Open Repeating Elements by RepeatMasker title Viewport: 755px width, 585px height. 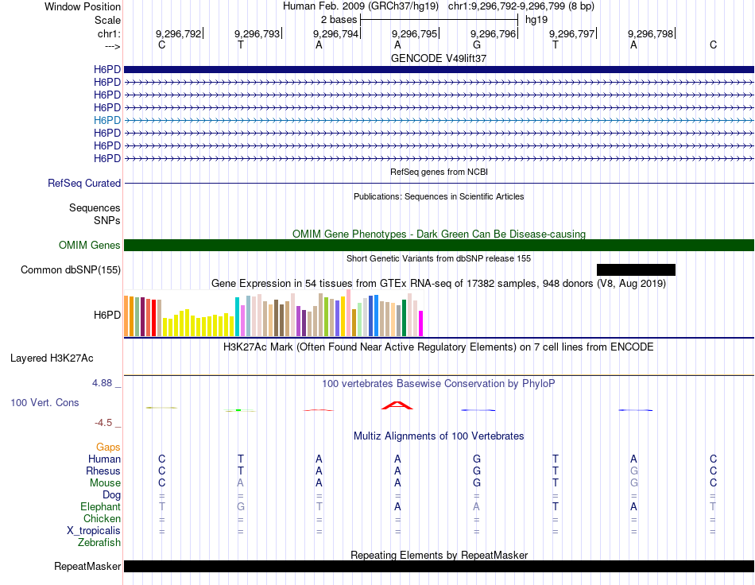[x=439, y=555]
